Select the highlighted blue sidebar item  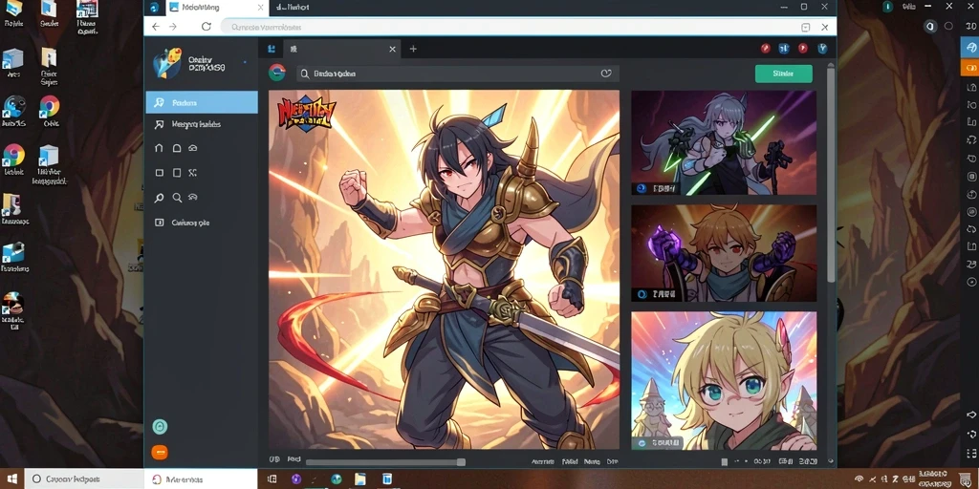tap(202, 102)
